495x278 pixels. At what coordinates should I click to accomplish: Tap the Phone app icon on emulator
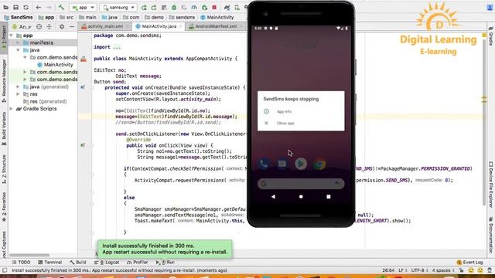264,164
